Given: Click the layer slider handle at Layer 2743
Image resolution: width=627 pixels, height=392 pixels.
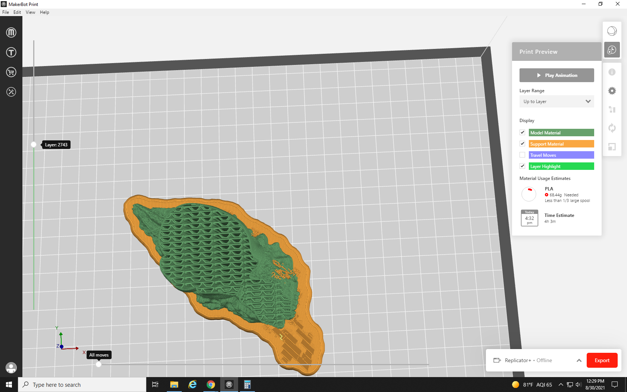Looking at the screenshot, I should [x=34, y=144].
